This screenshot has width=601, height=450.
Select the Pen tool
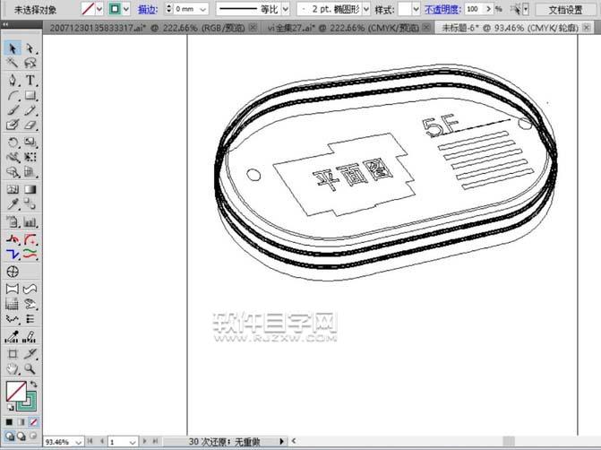pyautogui.click(x=13, y=80)
